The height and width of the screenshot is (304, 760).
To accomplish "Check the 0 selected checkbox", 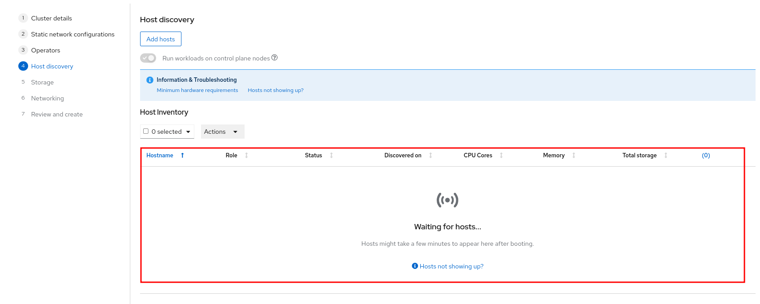I will click(x=146, y=131).
